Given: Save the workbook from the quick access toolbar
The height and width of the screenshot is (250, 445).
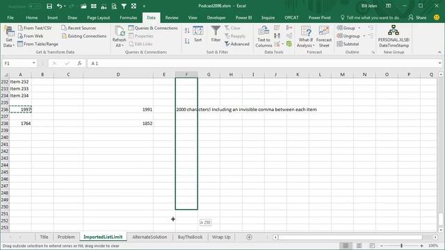Looking at the screenshot, I should tap(49, 6).
